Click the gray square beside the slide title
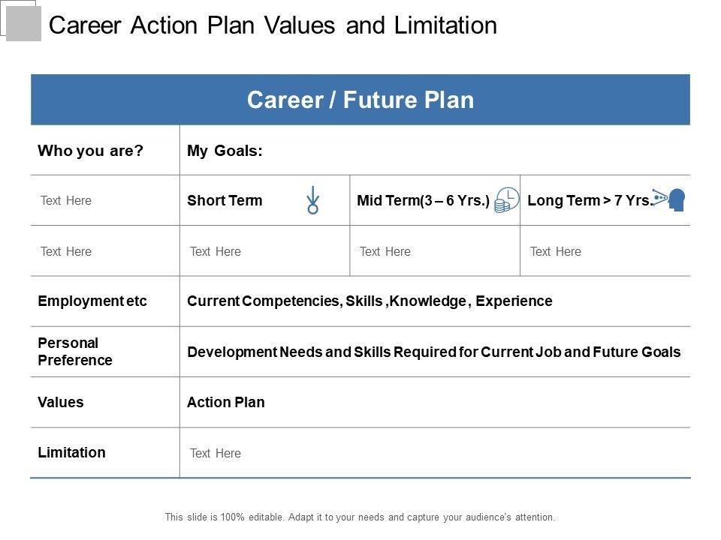Screen dimensions: 721x540 point(23,22)
